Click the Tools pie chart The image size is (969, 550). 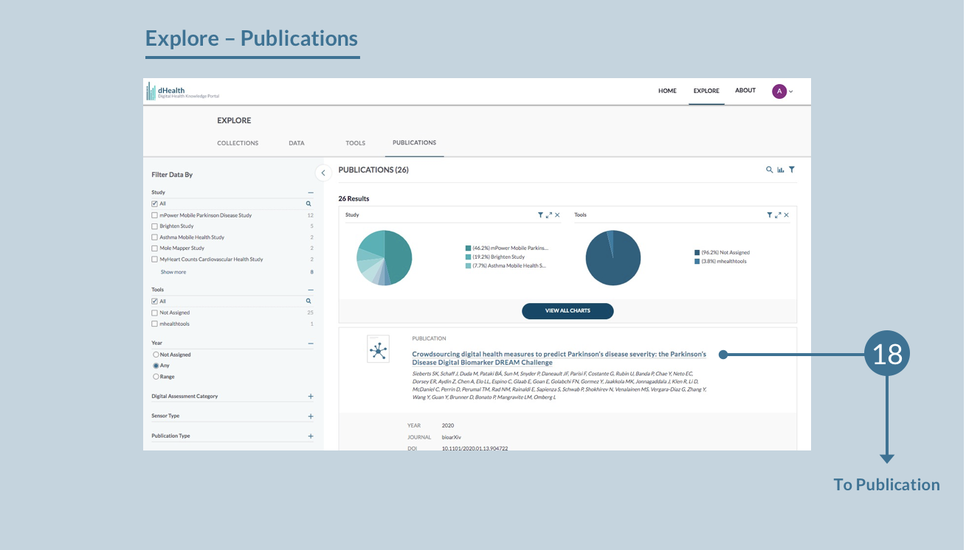coord(613,258)
